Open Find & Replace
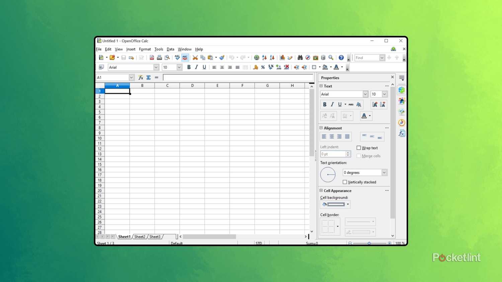502x282 pixels. click(x=300, y=57)
